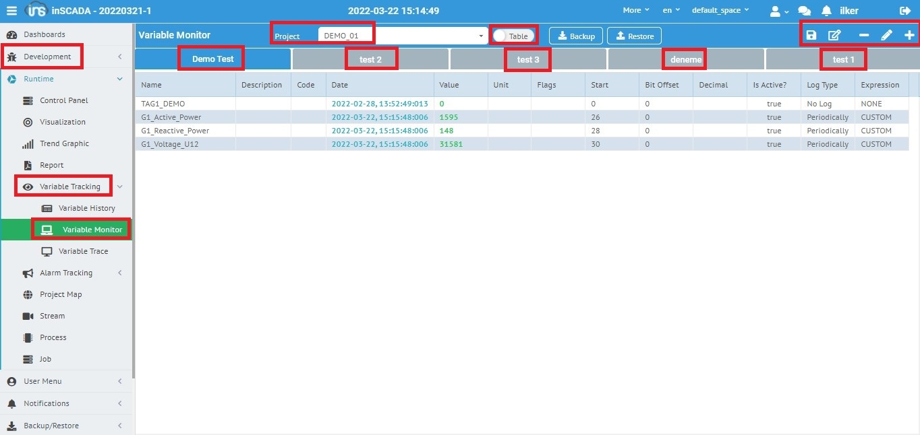Open the chat messages icon
Image resolution: width=920 pixels, height=435 pixels.
point(804,11)
